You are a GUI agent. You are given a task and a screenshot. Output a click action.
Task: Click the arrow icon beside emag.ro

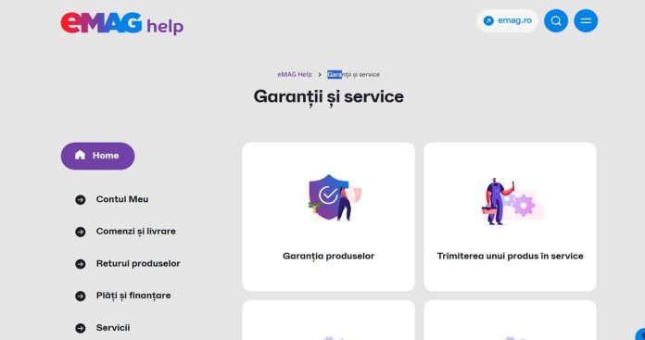(x=488, y=20)
